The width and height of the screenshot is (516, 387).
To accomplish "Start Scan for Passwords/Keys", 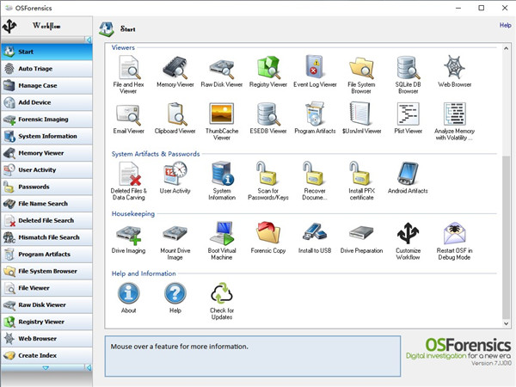I will (268, 174).
